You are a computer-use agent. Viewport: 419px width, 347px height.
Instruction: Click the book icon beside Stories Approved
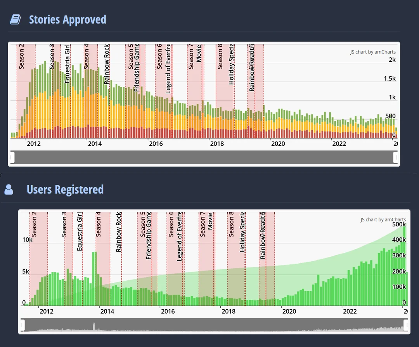click(x=16, y=19)
